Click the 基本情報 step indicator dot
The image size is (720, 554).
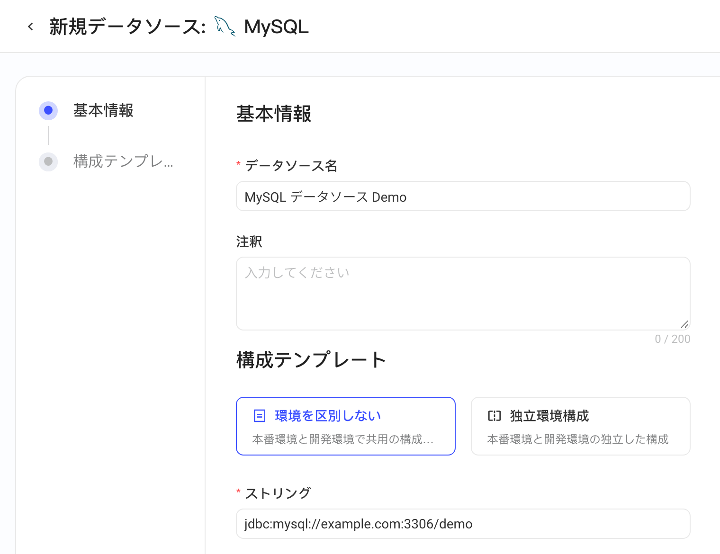tap(48, 110)
